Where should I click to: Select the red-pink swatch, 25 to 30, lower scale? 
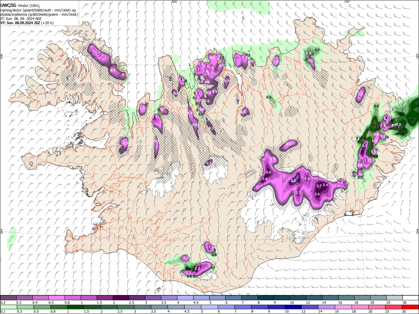pyautogui.click(x=394, y=307)
